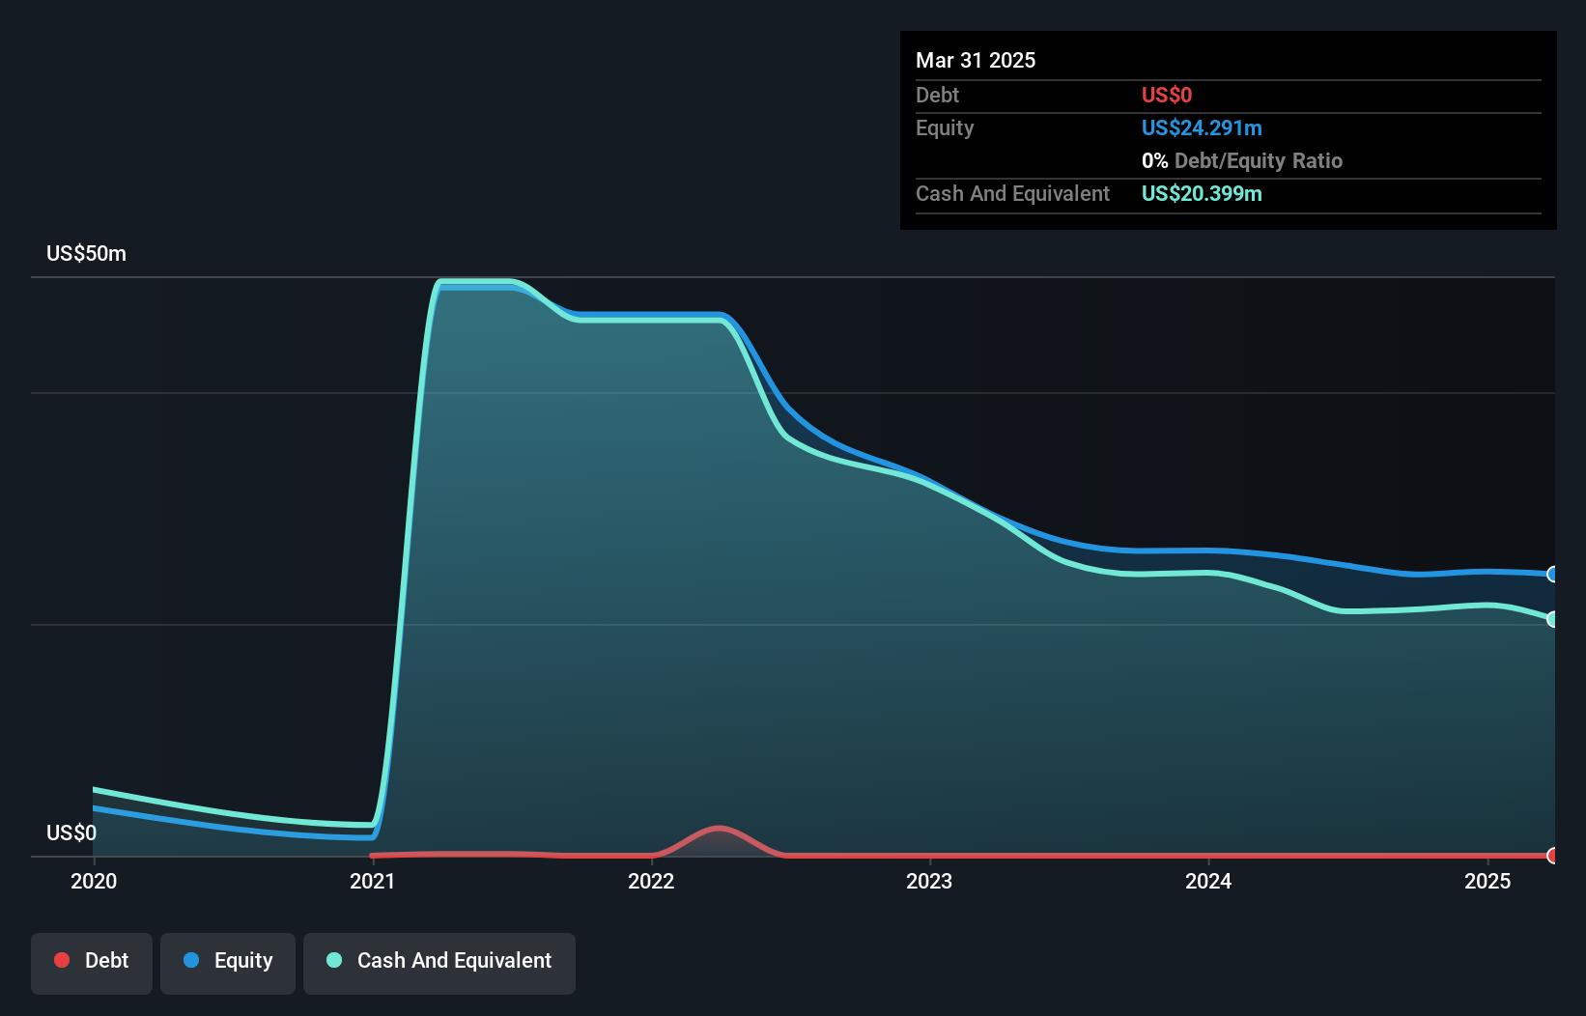
Task: Click the Mar 31 2025 tooltip date
Action: pos(976,61)
